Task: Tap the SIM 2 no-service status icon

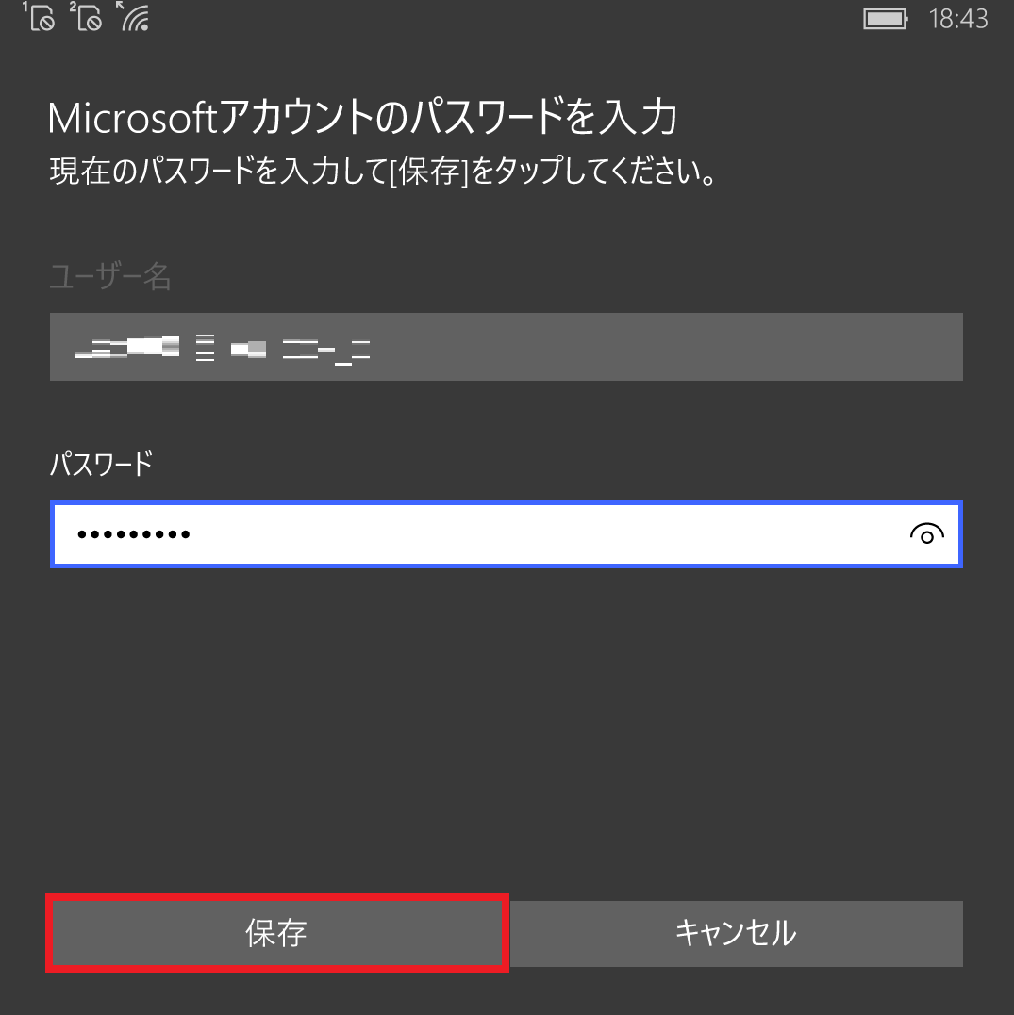Action: (x=86, y=16)
